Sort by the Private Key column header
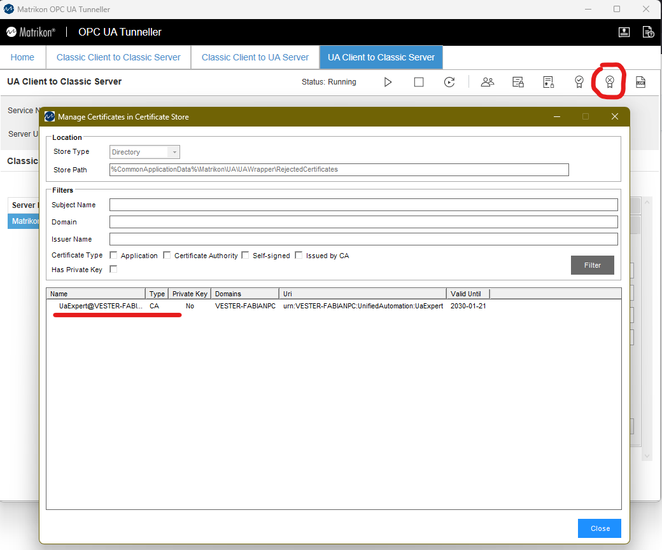Viewport: 662px width, 550px height. click(x=190, y=294)
